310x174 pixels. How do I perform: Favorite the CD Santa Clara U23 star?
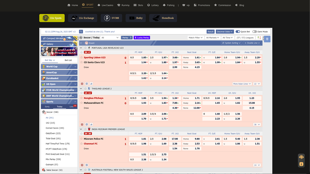click(81, 62)
